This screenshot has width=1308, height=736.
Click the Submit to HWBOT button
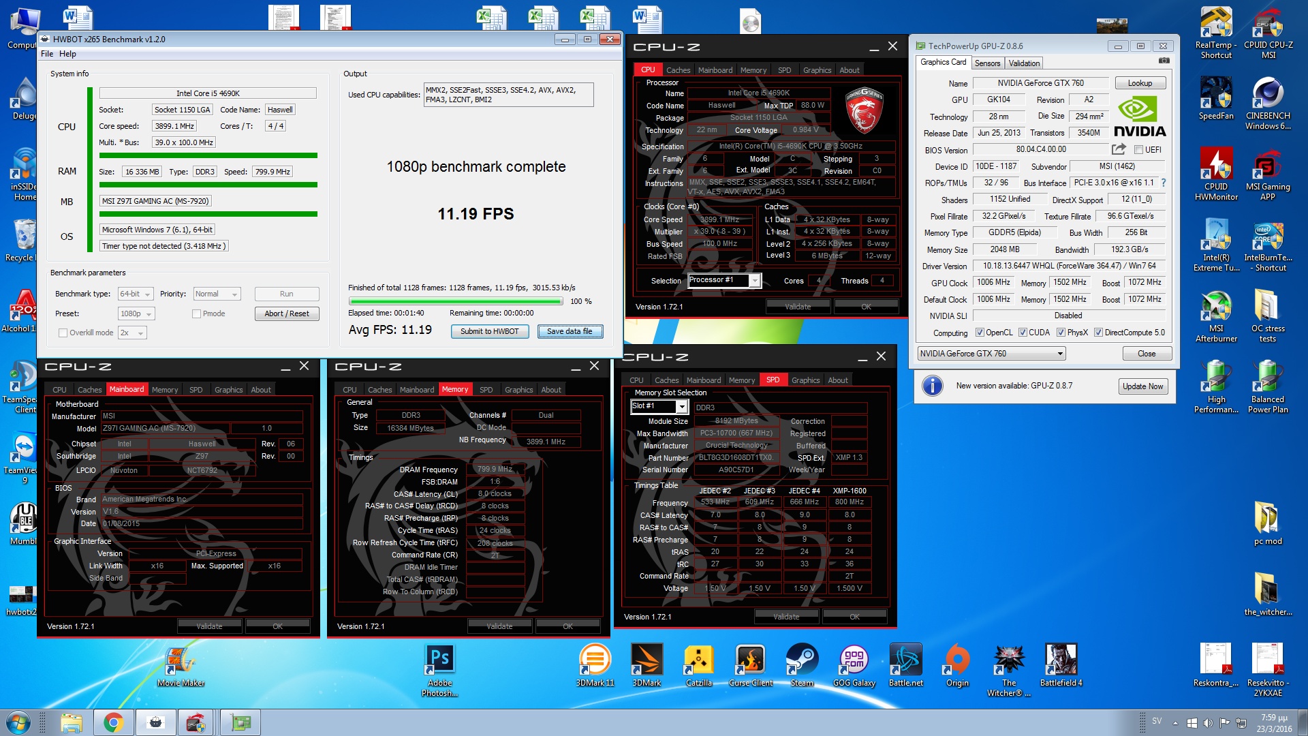pos(489,331)
